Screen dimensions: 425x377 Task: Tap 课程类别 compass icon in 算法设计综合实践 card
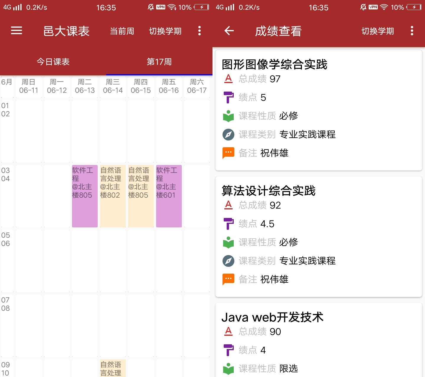228,261
